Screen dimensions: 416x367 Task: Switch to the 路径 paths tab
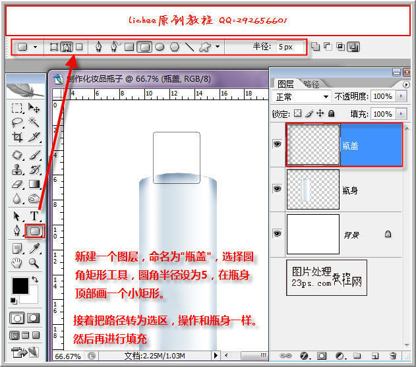pos(311,84)
